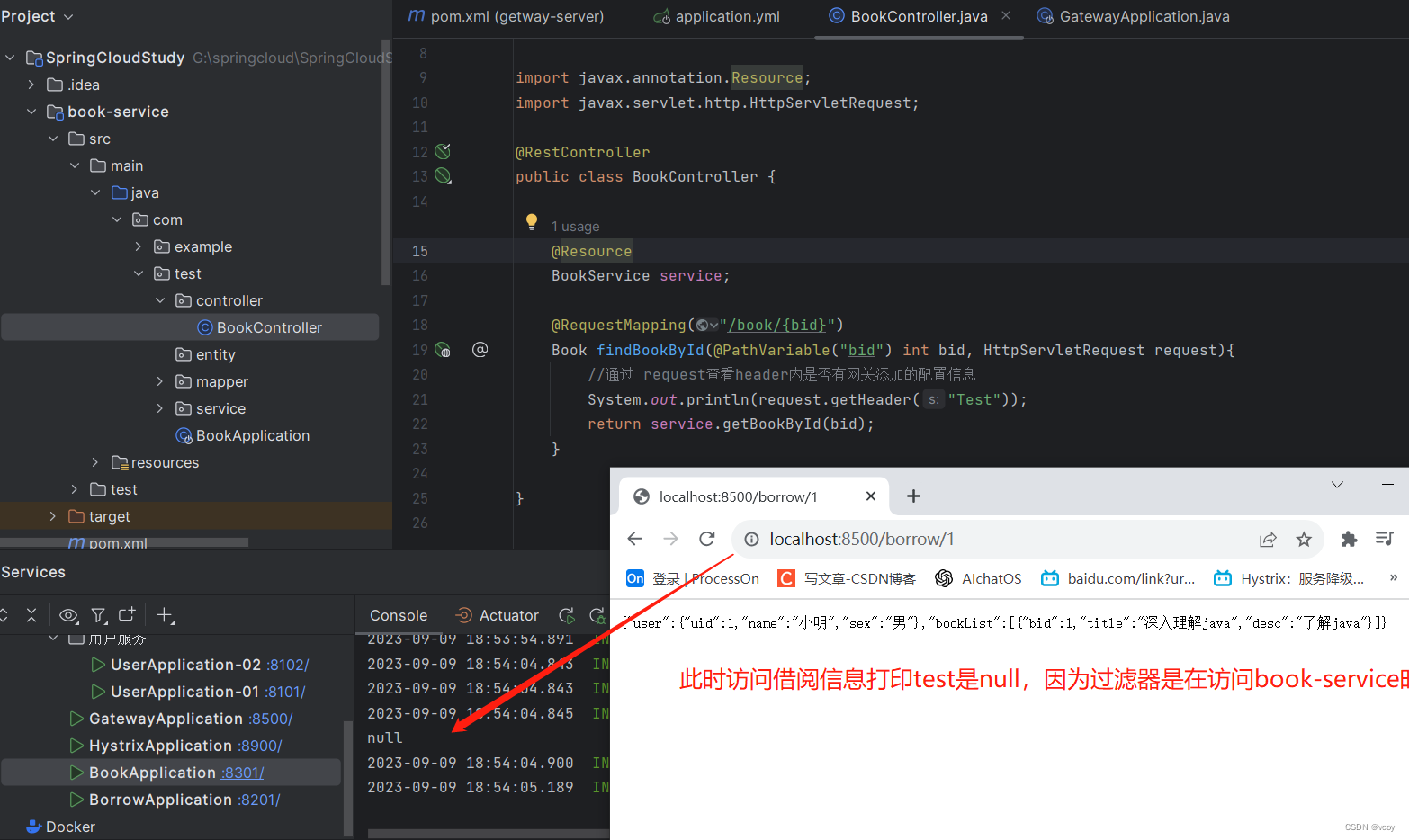1409x840 pixels.
Task: Select the BookController.java editor tab
Action: click(919, 16)
